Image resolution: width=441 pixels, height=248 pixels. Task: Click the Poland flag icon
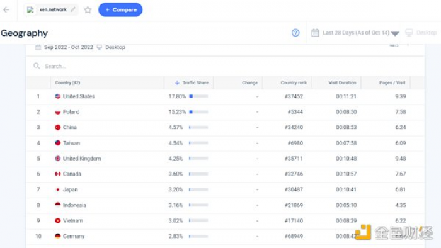(x=58, y=112)
